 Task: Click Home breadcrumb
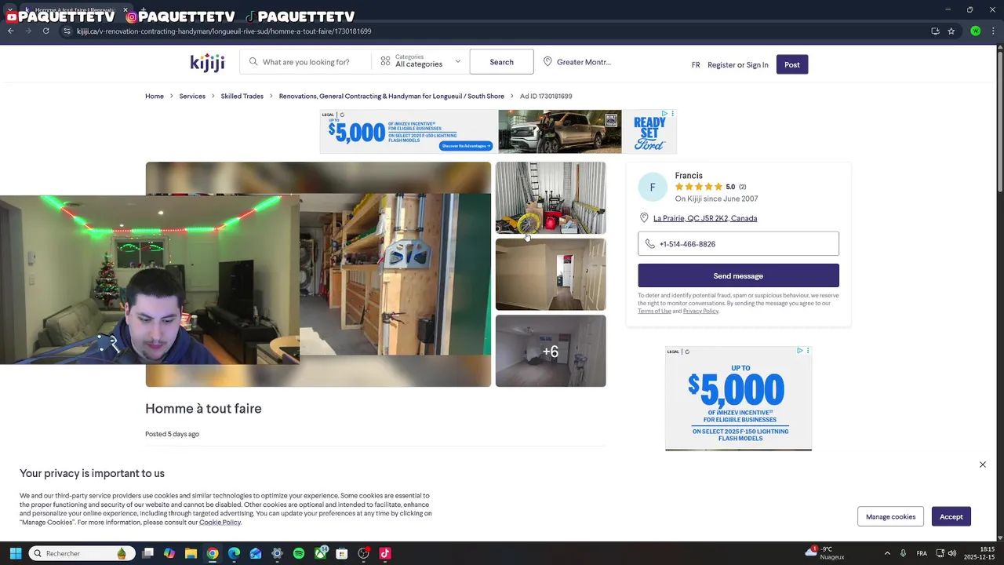pos(155,97)
